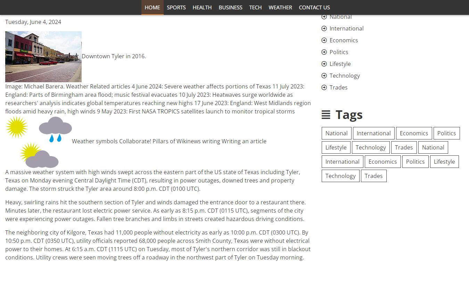This screenshot has width=469, height=290.
Task: Click the list icon next to Tags heading
Action: pyautogui.click(x=326, y=115)
